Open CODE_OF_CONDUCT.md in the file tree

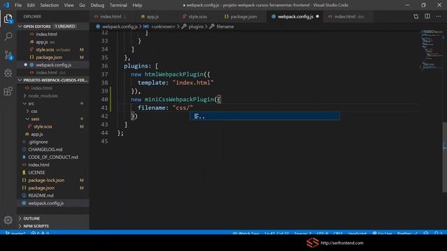pyautogui.click(x=53, y=157)
